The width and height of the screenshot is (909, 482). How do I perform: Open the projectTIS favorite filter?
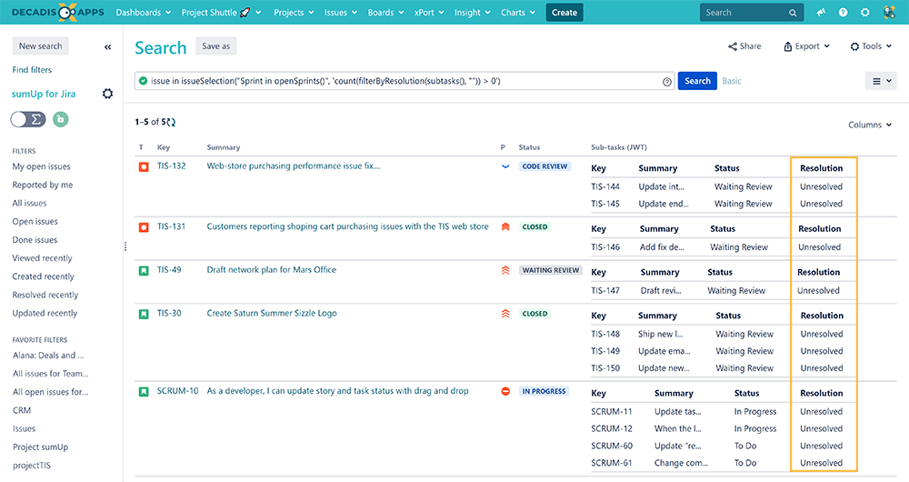click(x=32, y=466)
